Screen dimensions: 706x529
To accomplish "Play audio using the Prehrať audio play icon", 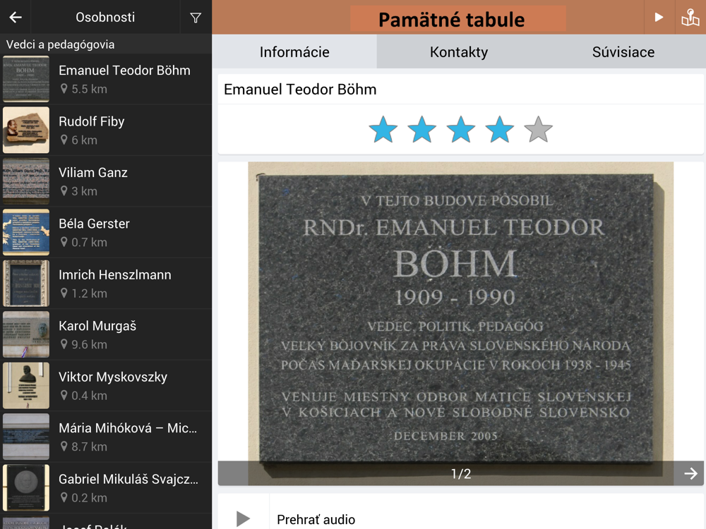I will [x=243, y=518].
